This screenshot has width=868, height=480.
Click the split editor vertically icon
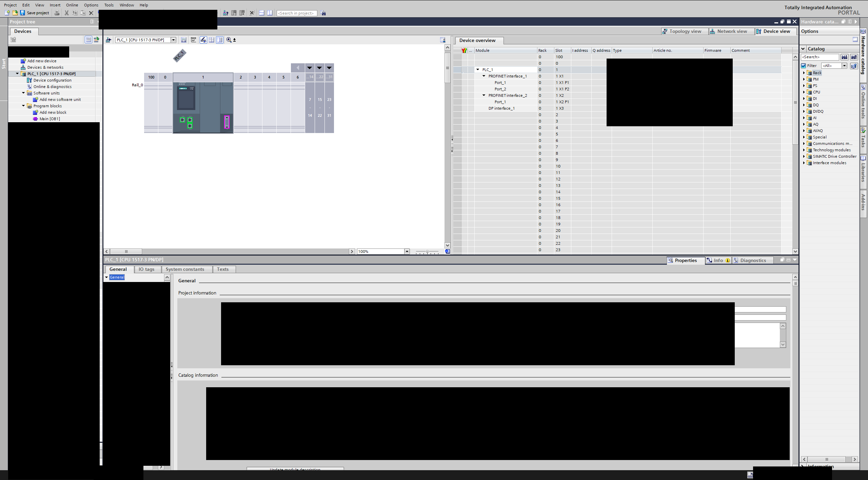[x=270, y=13]
